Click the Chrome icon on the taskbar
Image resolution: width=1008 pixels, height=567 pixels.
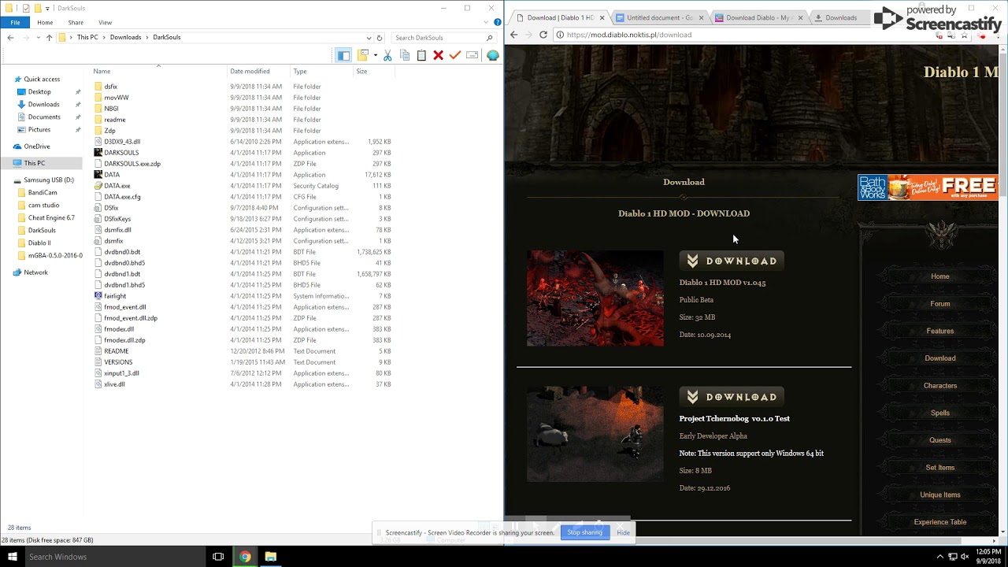(245, 557)
